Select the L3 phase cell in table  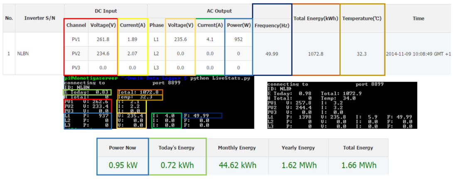click(157, 68)
